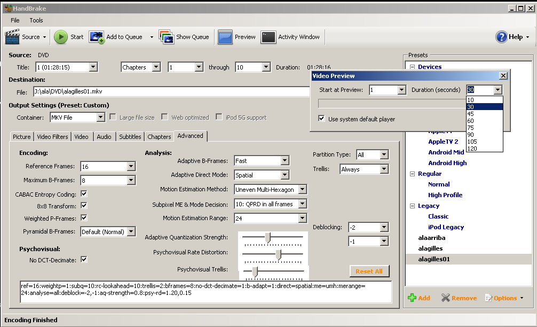The width and height of the screenshot is (537, 327).
Task: Click the Preview icon in toolbar
Action: pos(225,37)
